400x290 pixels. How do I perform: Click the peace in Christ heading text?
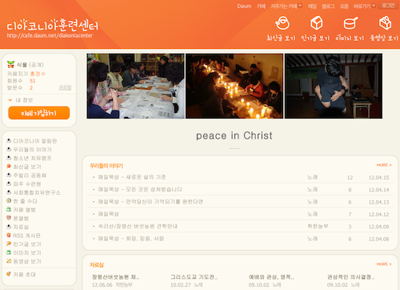234,135
